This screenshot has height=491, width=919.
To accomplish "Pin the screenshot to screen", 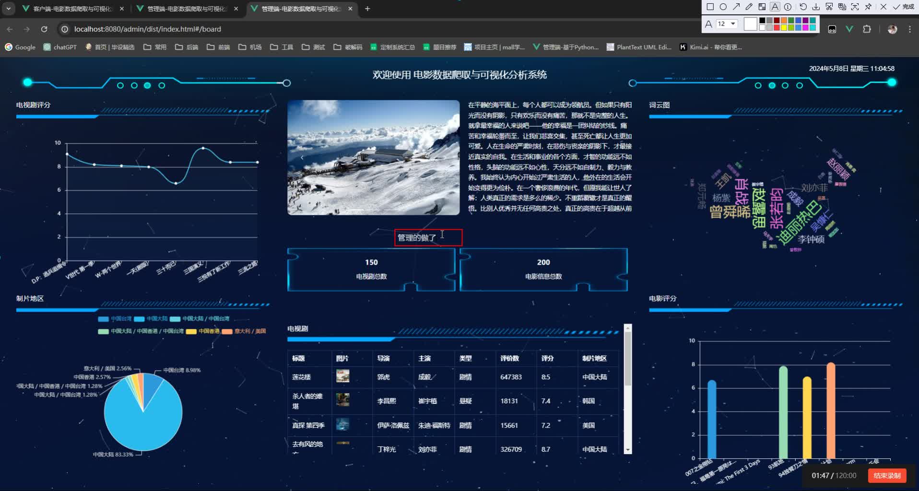I will [868, 7].
